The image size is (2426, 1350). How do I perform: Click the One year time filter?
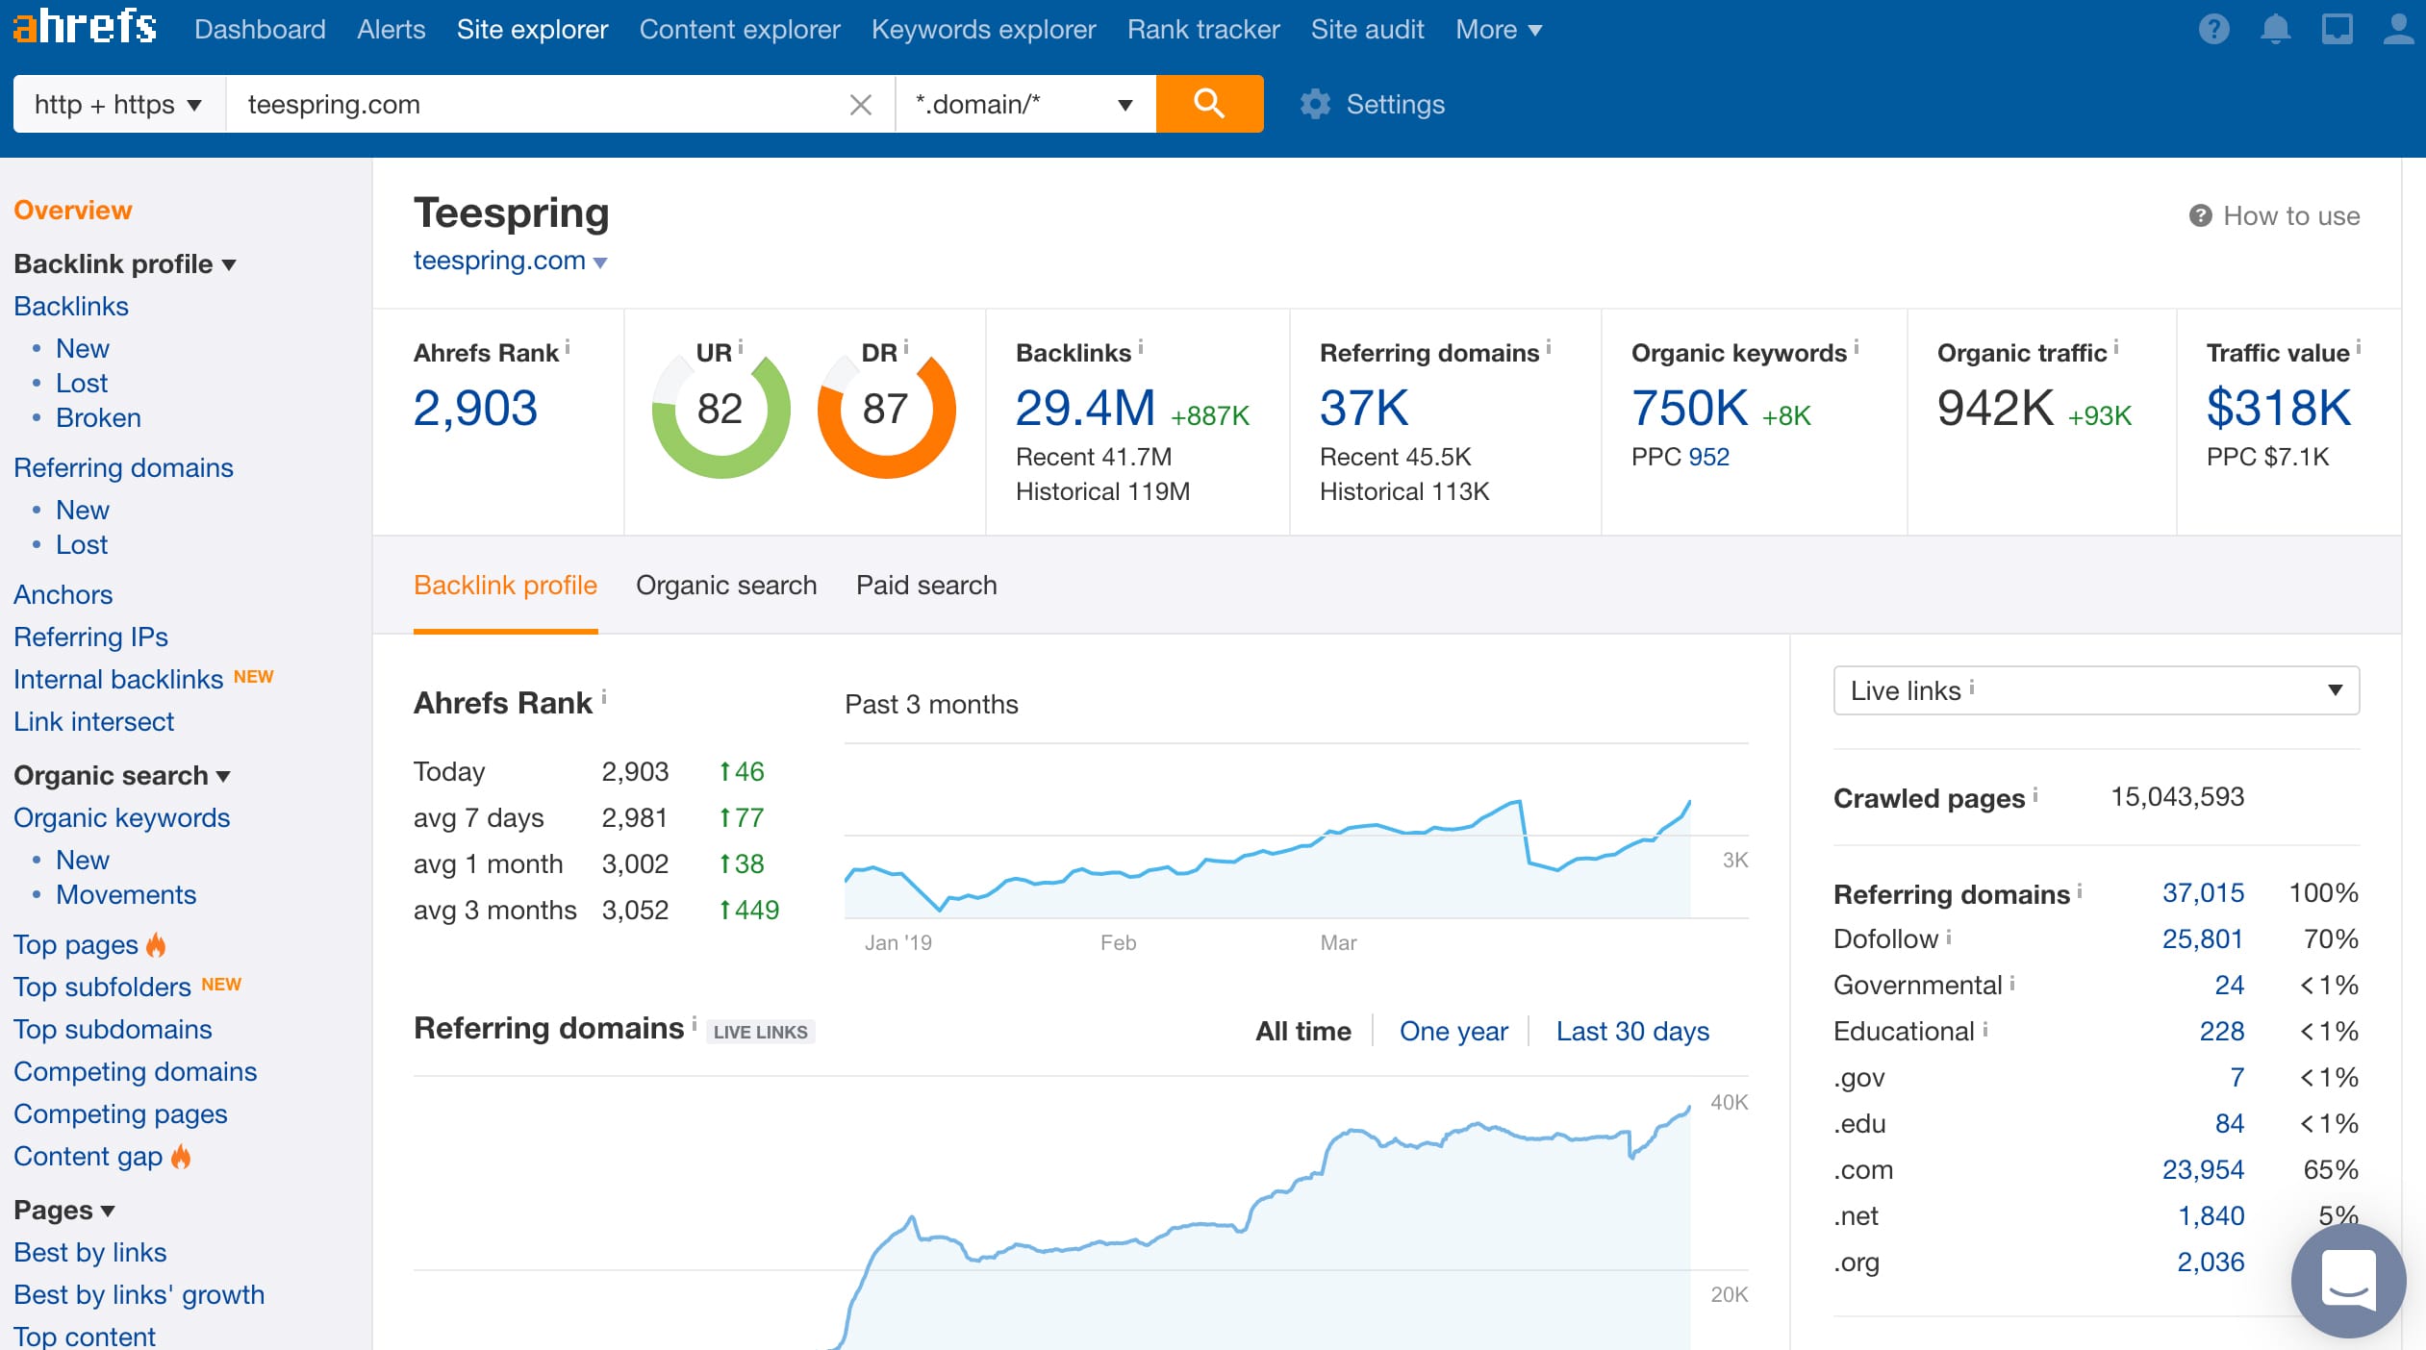[1450, 1031]
